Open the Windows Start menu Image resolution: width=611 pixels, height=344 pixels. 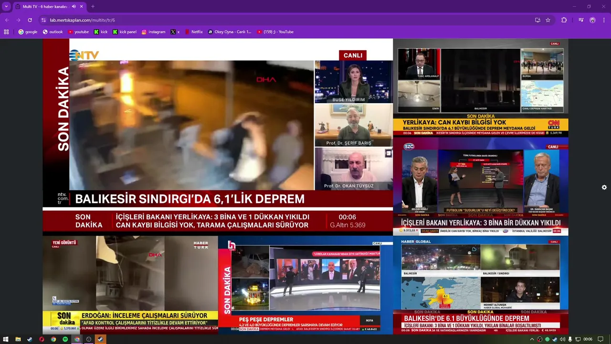click(7, 339)
